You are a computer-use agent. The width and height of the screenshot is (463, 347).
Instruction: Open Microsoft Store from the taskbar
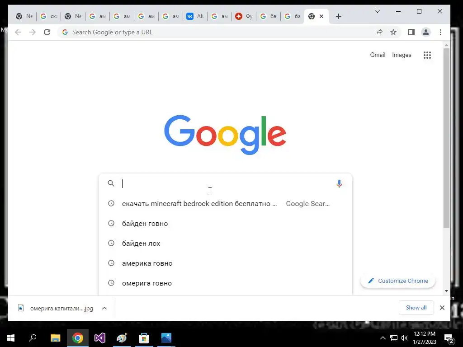coord(144,338)
